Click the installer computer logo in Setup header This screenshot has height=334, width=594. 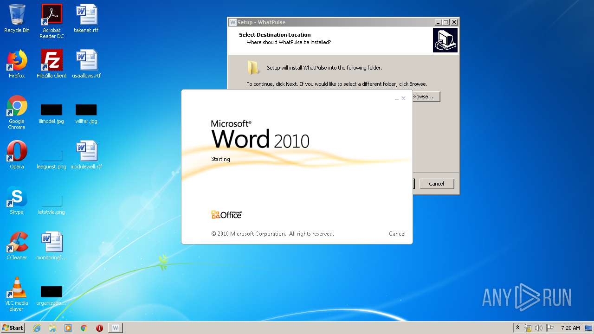pos(445,40)
